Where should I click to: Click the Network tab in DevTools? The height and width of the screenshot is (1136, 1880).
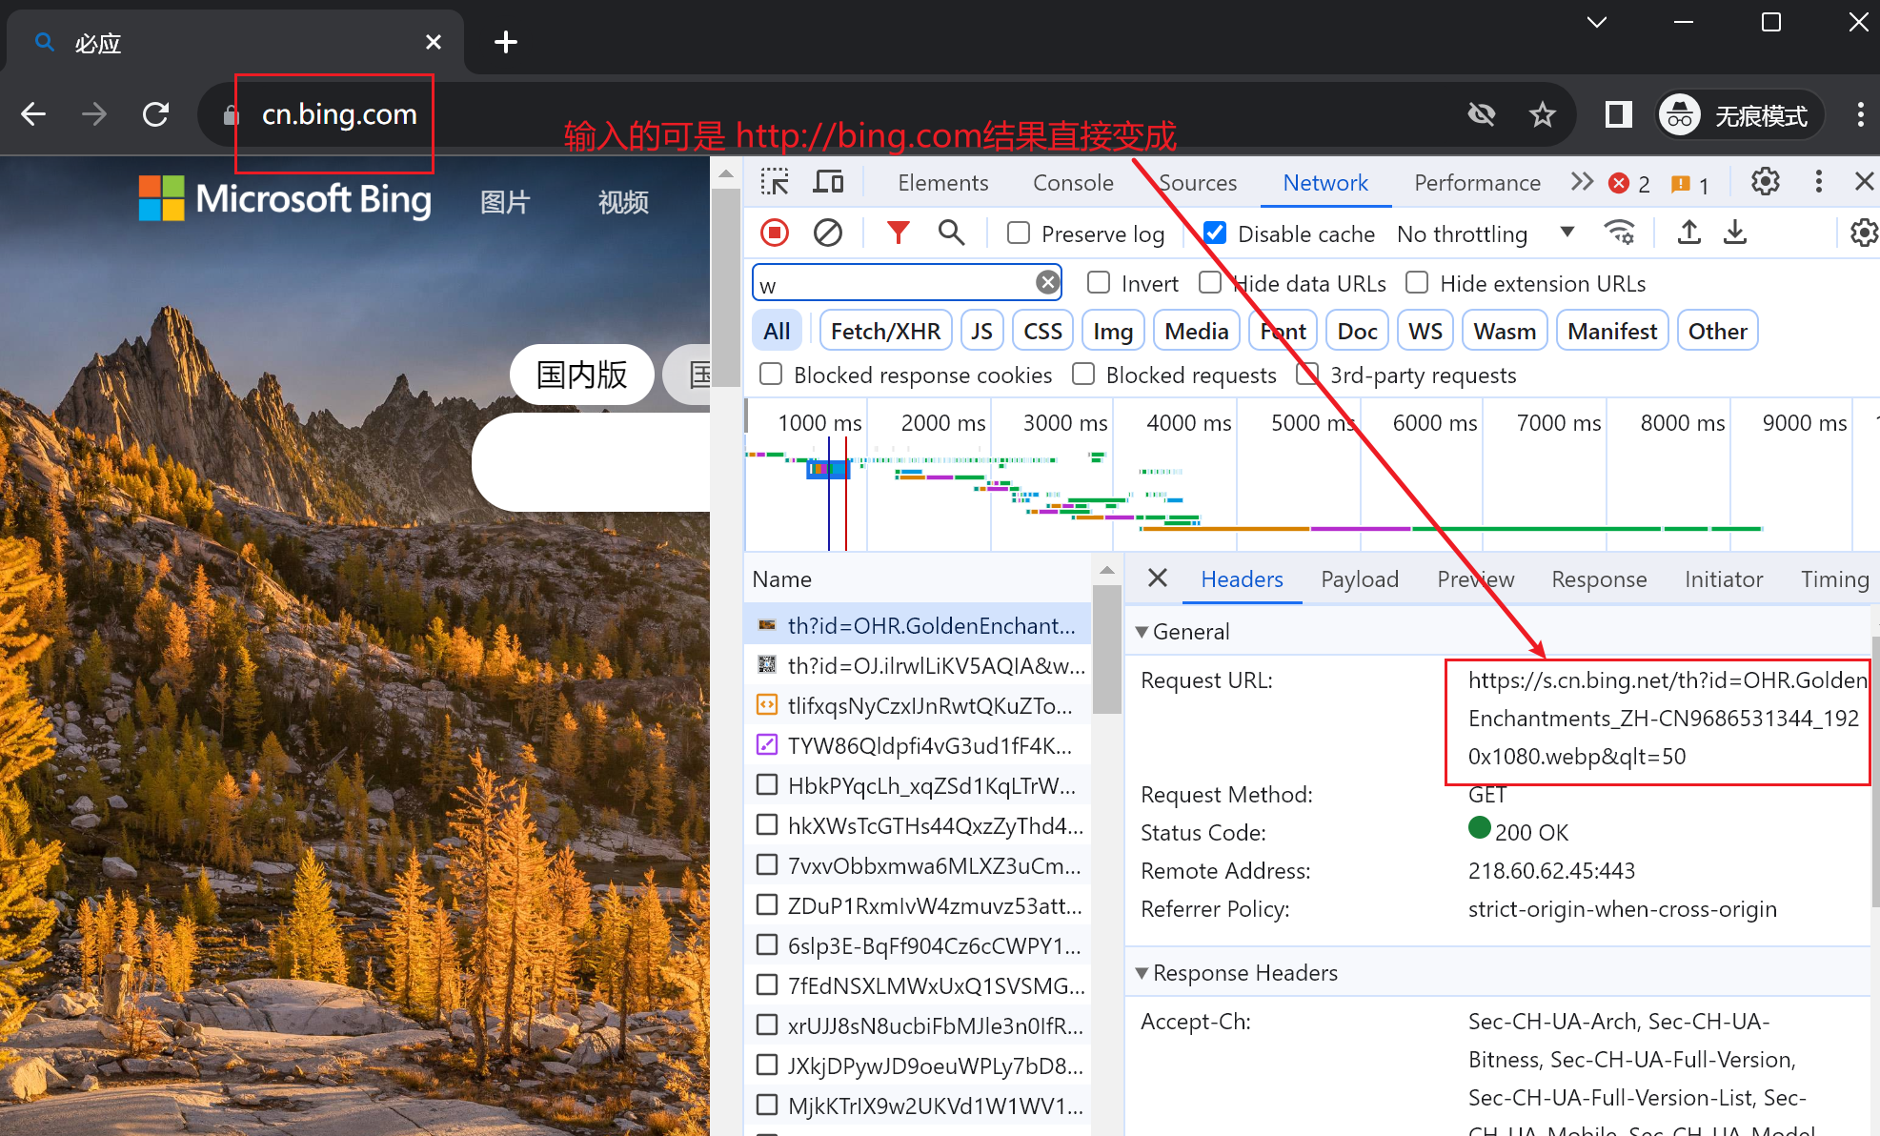pyautogui.click(x=1324, y=183)
